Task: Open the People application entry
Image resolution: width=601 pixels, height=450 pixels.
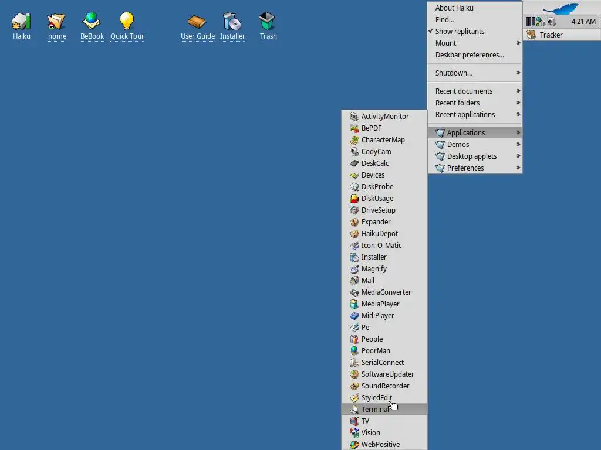Action: (384, 339)
